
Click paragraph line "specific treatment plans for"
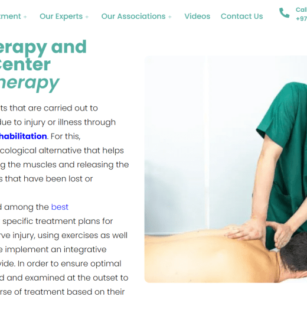point(57,222)
